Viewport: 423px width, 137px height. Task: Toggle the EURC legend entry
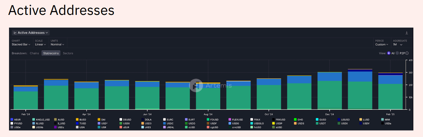168,119
